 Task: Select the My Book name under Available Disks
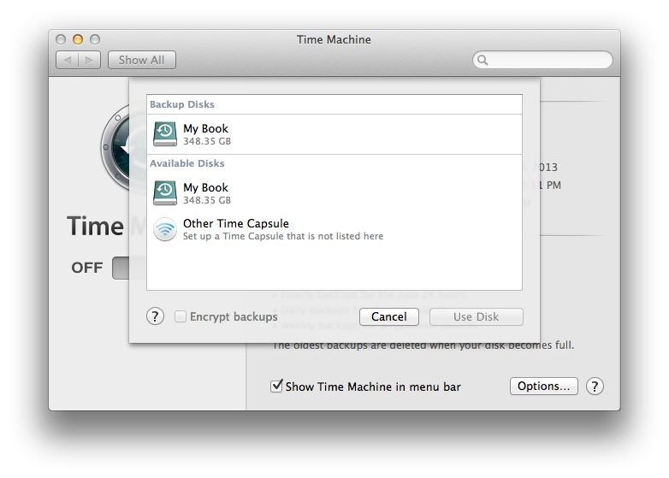click(x=205, y=187)
